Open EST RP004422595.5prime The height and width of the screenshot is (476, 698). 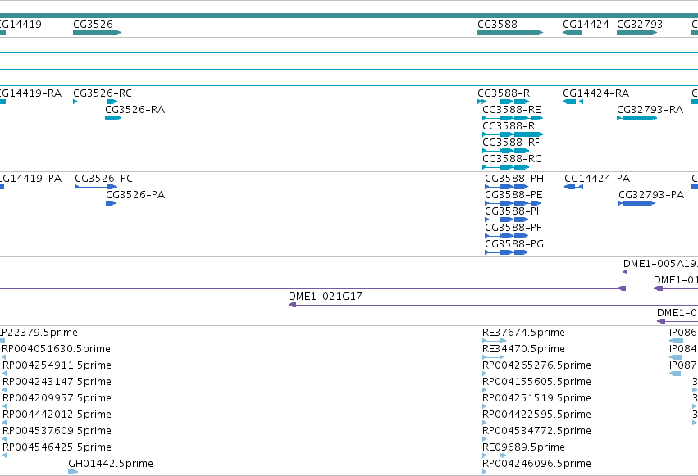485,423
